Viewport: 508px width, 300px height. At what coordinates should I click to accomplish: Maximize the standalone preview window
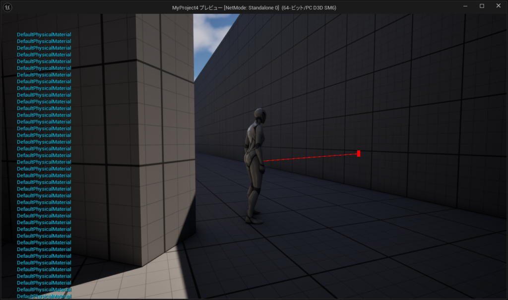click(x=482, y=6)
